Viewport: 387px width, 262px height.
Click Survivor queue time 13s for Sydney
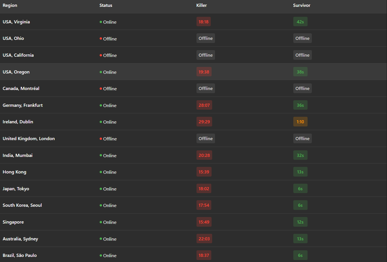coord(300,239)
